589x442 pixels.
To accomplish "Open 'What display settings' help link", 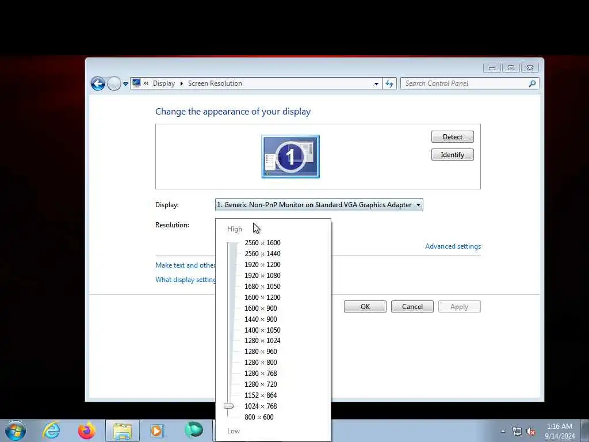I will [x=185, y=280].
